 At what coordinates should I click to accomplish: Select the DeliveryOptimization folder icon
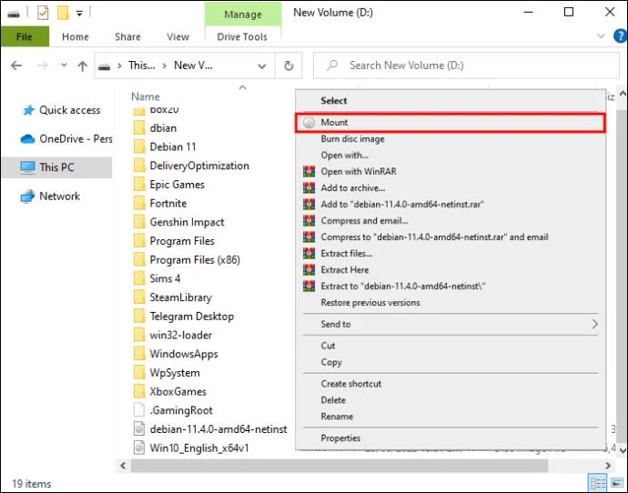139,166
